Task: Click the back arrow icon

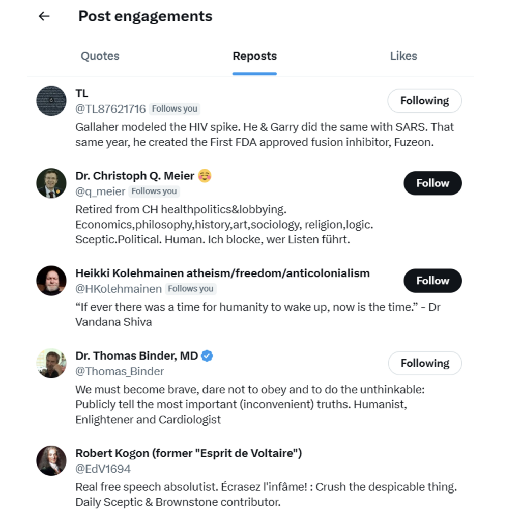Action: [44, 16]
